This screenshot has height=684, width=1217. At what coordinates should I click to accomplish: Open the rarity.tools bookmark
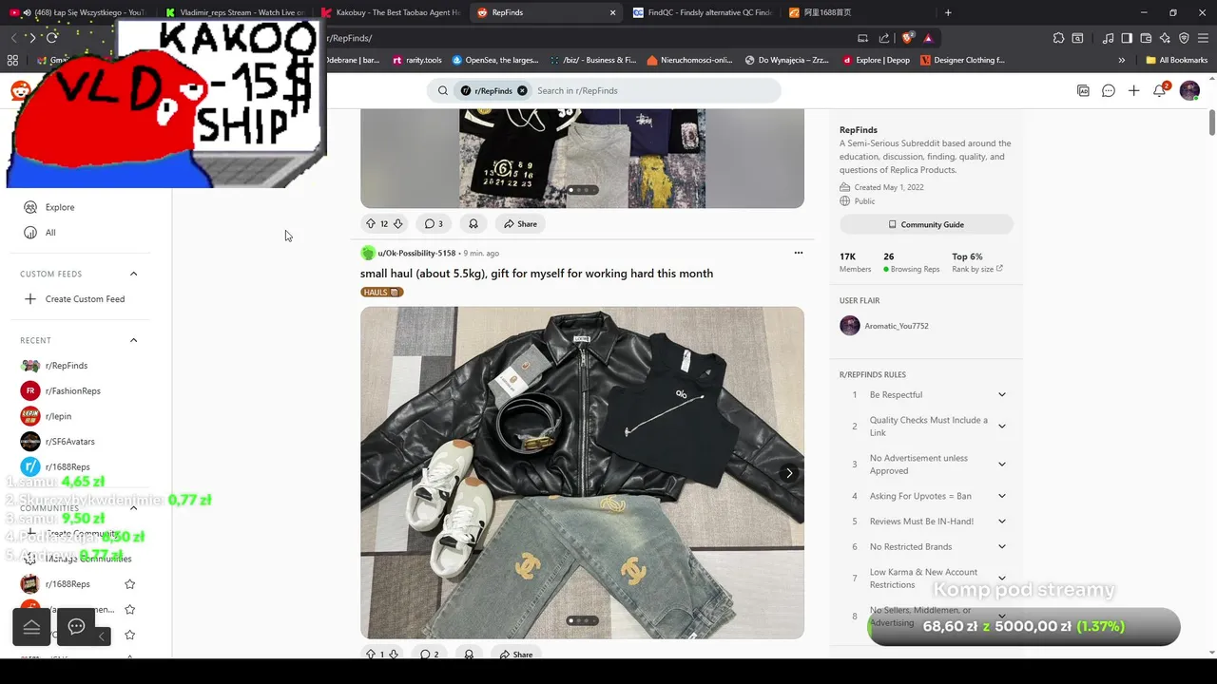tap(417, 60)
